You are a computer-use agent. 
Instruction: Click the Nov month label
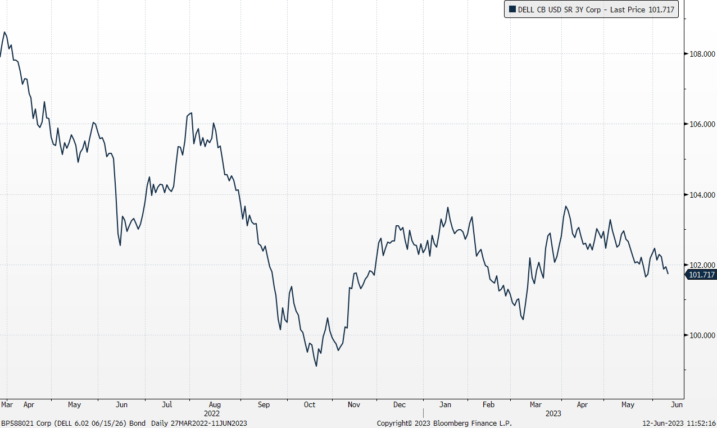coord(353,404)
